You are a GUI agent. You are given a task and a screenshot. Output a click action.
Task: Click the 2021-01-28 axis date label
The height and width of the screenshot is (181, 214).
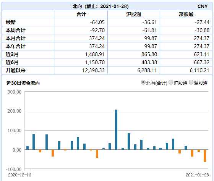tap(197, 175)
